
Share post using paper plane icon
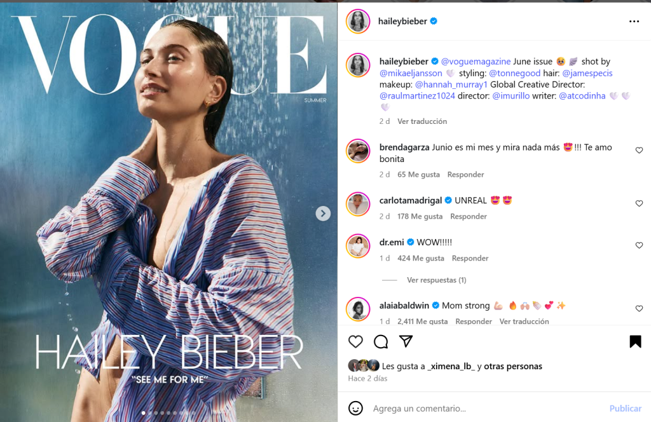406,341
